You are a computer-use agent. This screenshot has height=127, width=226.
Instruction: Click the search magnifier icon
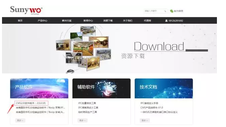(x=165, y=11)
